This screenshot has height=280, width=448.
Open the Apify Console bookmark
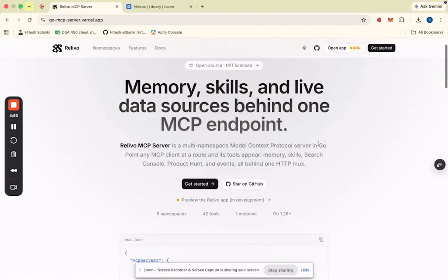coord(167,32)
